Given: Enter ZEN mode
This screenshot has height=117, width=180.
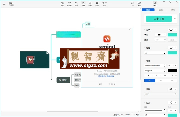Looking at the screenshot, I should pos(132,4).
